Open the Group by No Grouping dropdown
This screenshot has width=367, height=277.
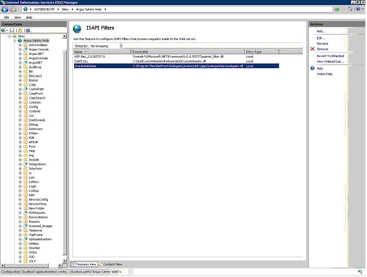click(x=121, y=46)
